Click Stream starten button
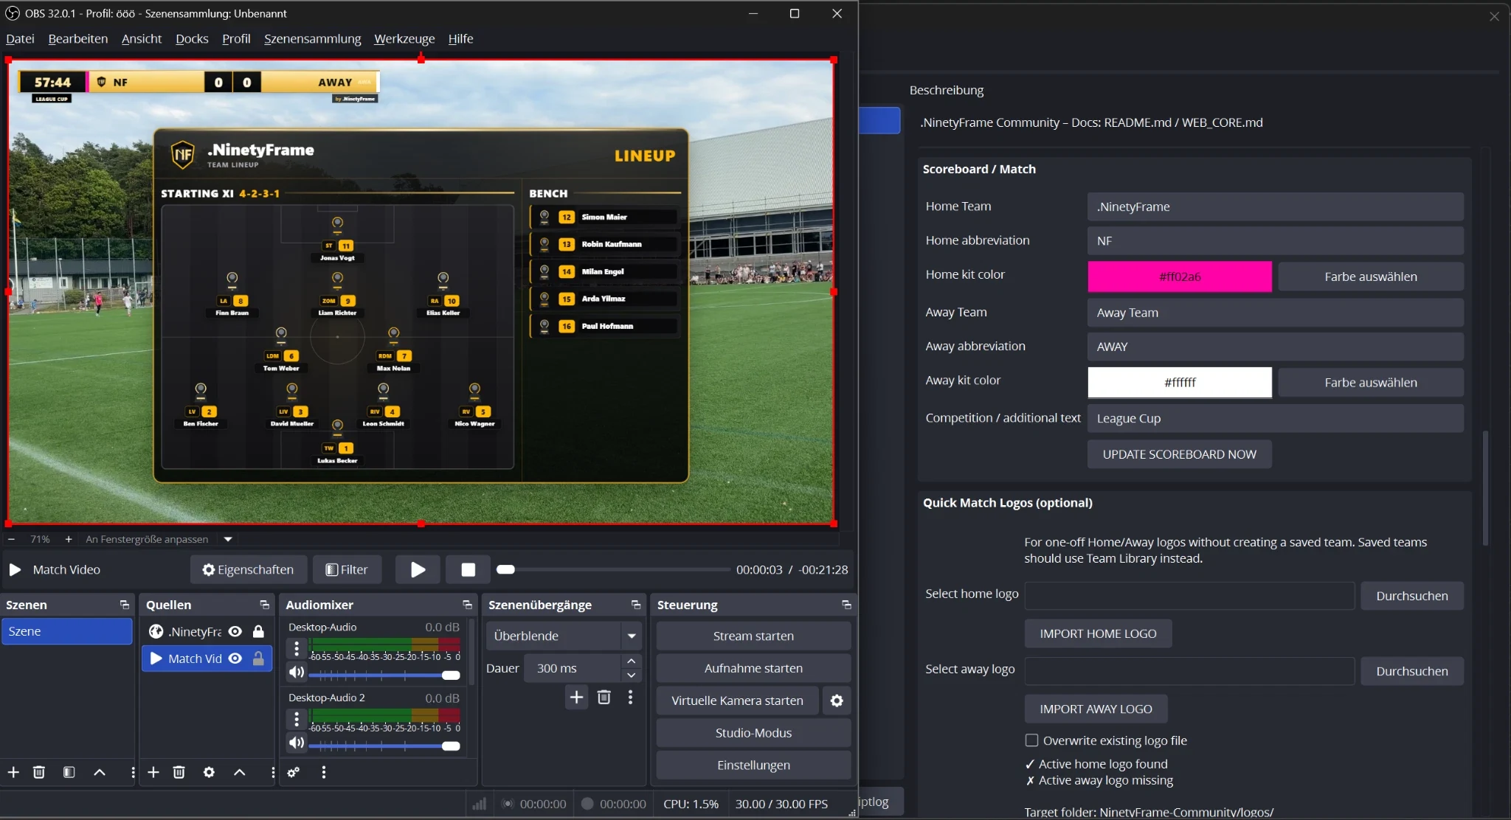The image size is (1511, 820). click(753, 636)
